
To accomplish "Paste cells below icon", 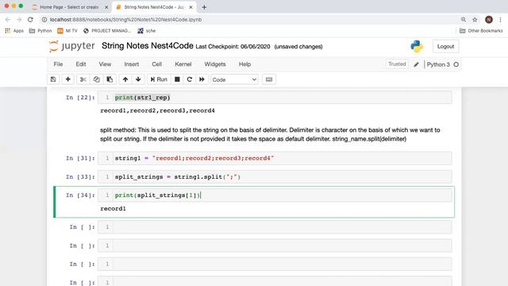I will (x=110, y=79).
